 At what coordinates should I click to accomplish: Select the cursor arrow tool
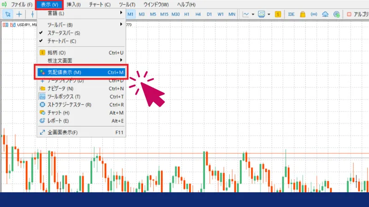click(8, 14)
